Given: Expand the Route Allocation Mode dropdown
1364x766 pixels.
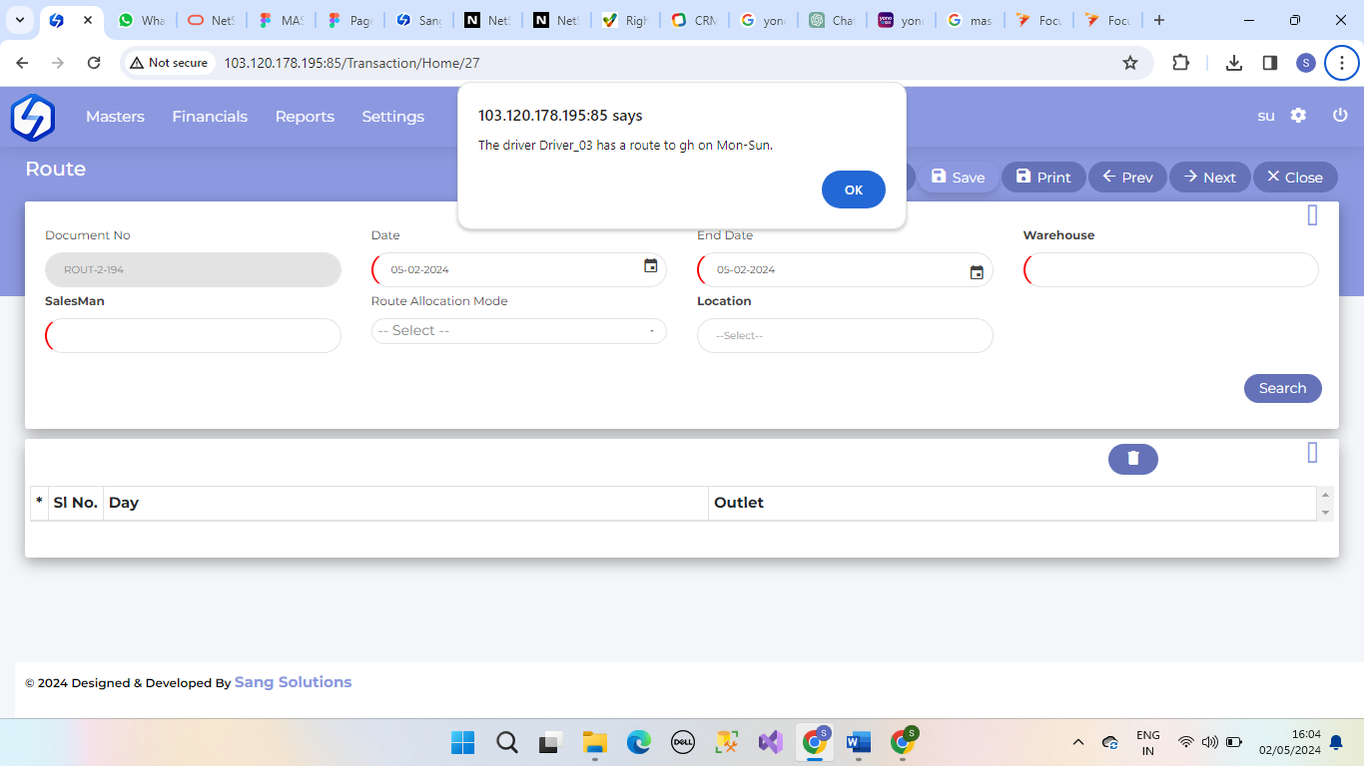Looking at the screenshot, I should point(518,331).
